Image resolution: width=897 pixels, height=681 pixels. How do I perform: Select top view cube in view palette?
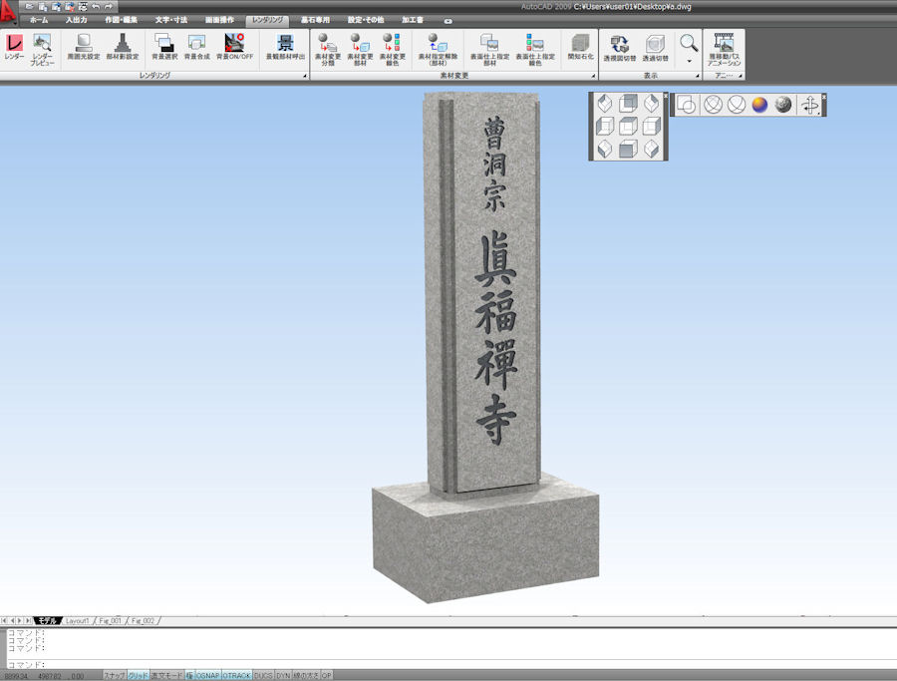pyautogui.click(x=628, y=104)
